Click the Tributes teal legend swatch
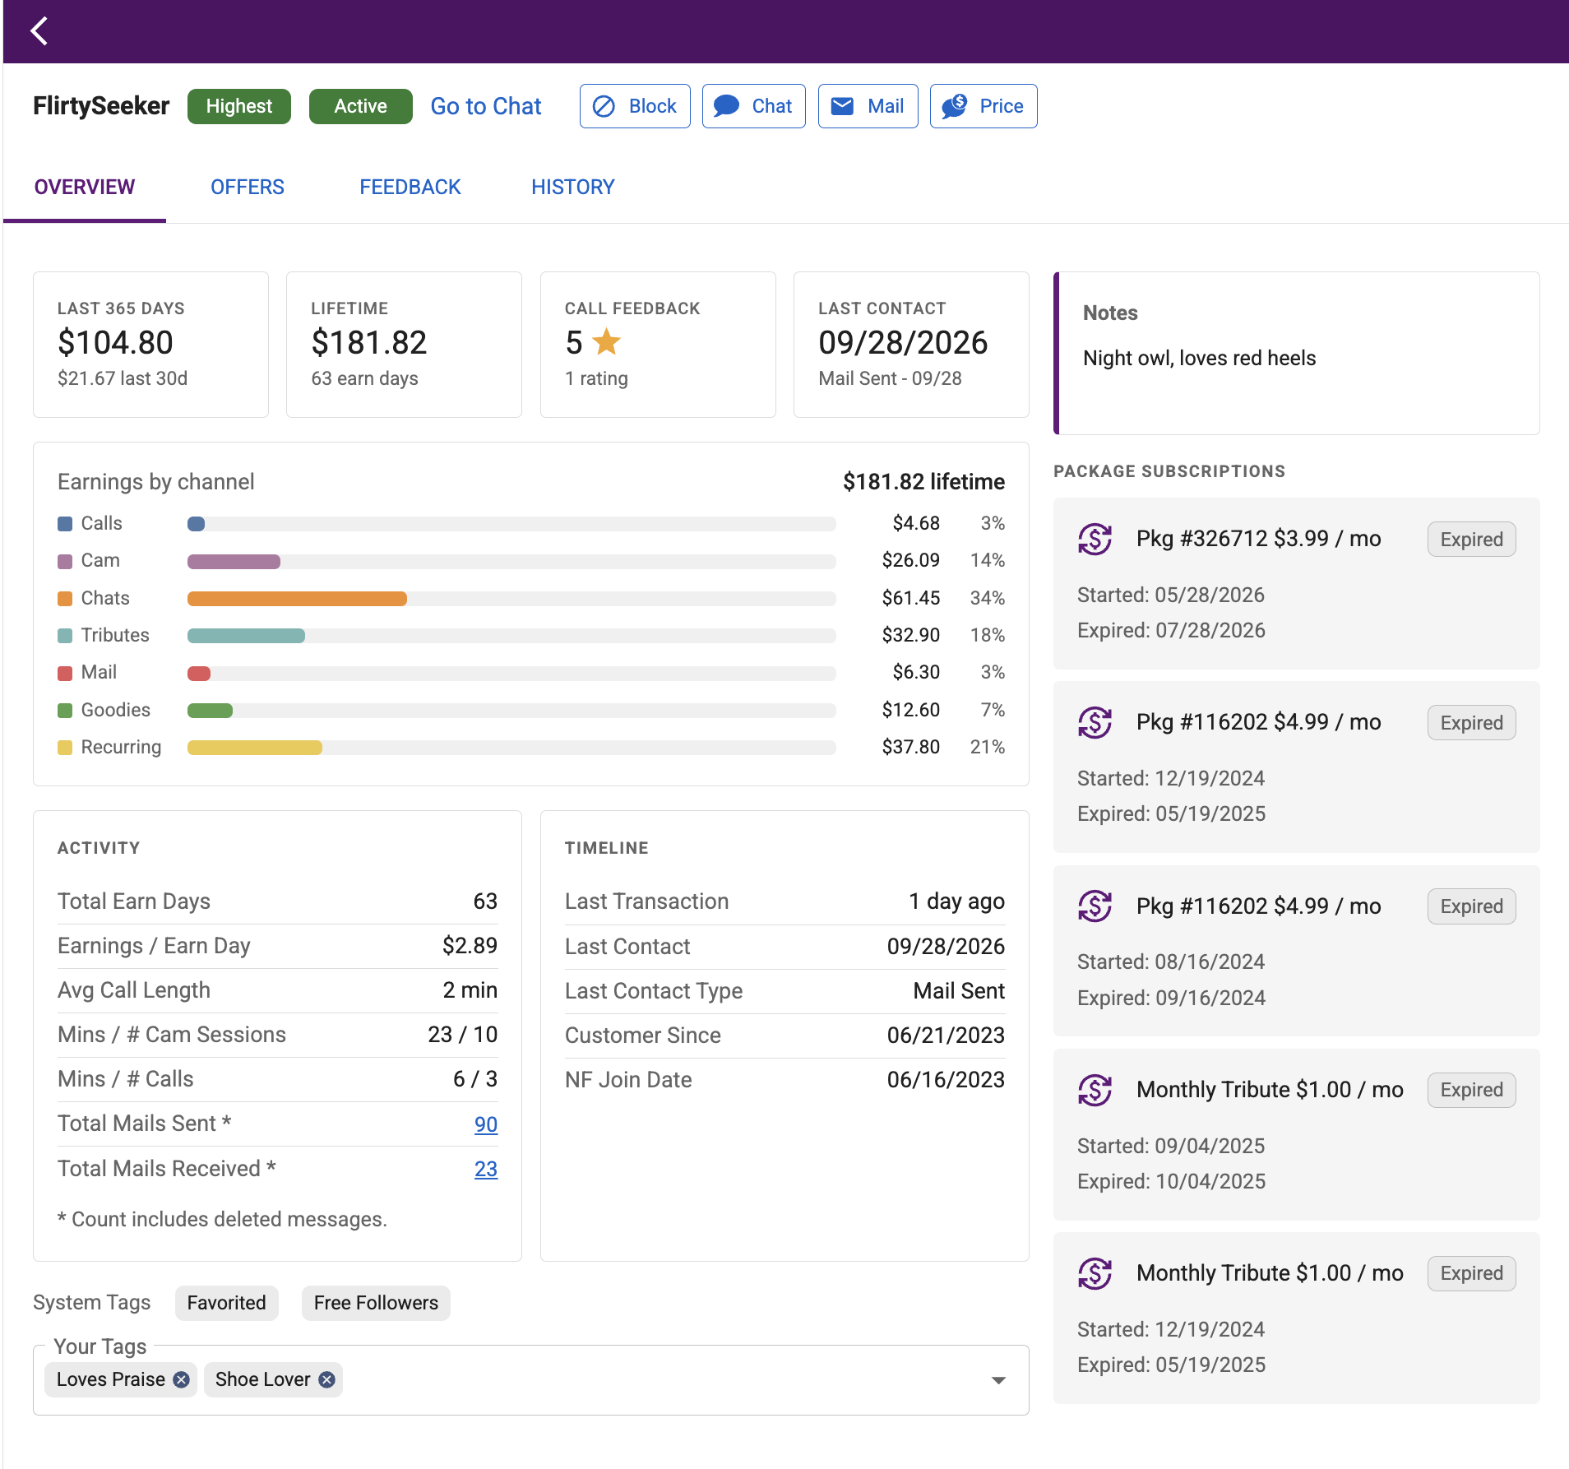 coord(65,636)
